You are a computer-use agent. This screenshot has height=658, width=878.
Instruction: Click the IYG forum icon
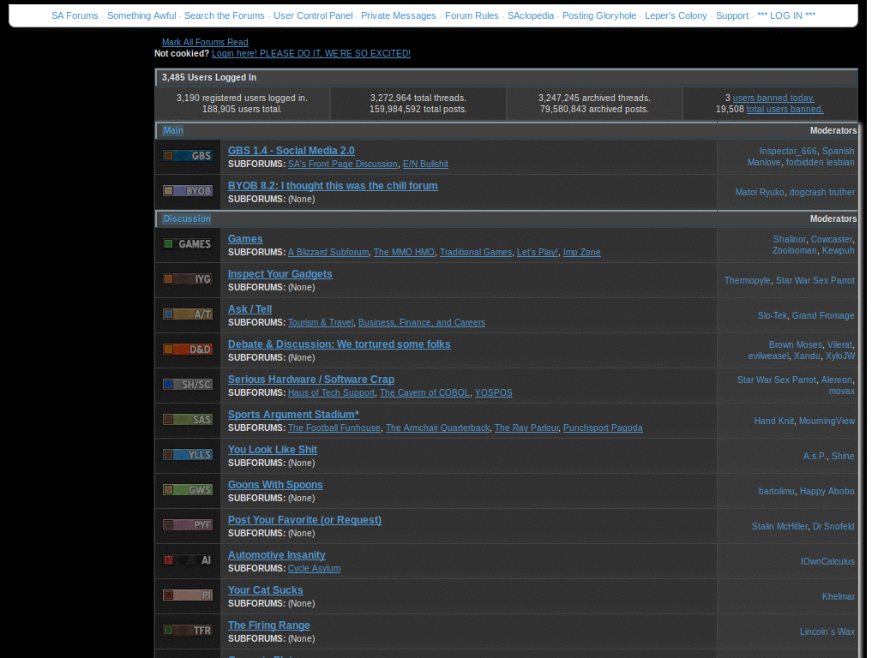188,279
